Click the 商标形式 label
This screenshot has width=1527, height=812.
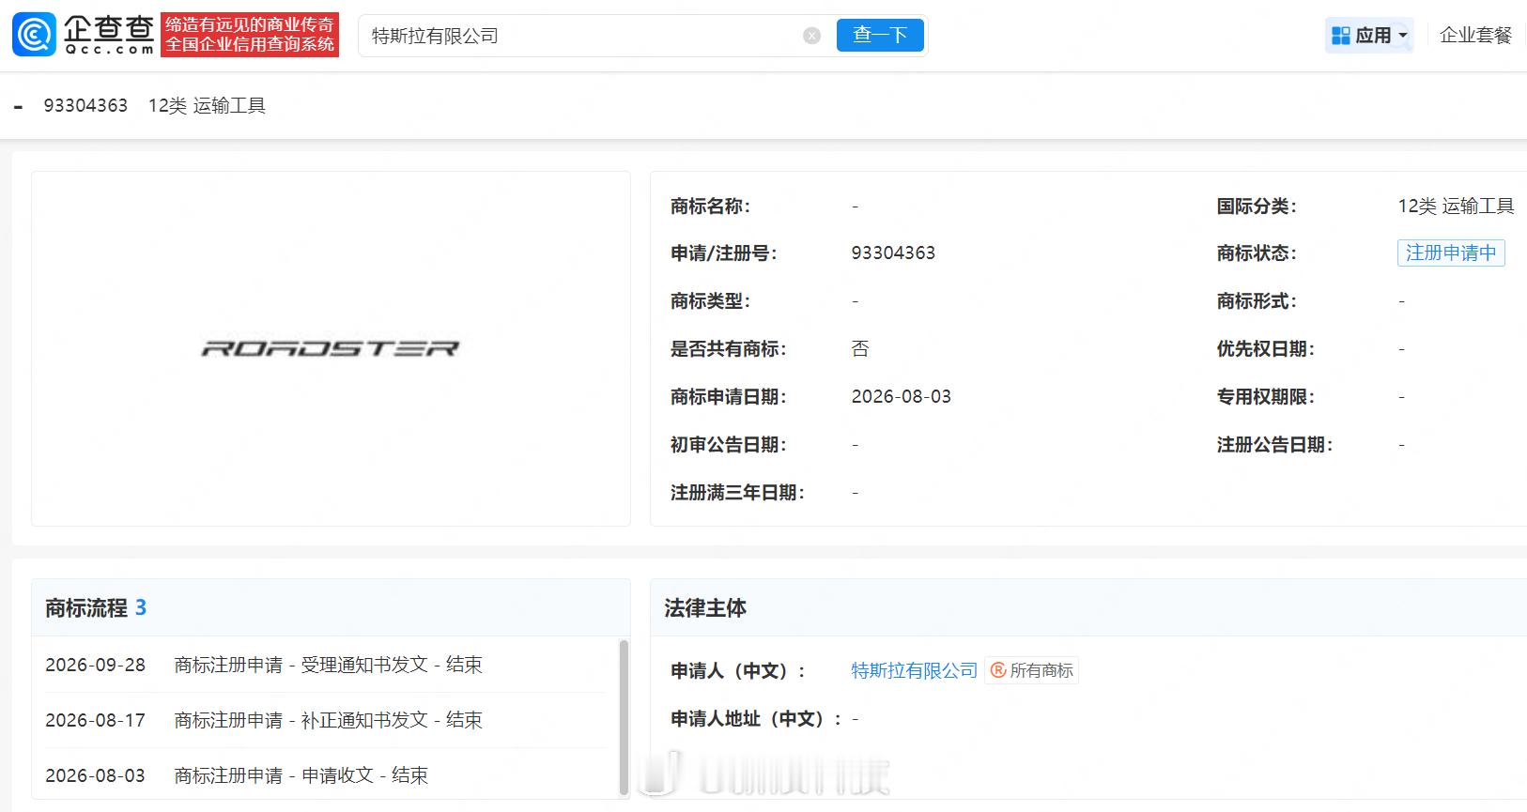tap(1257, 301)
